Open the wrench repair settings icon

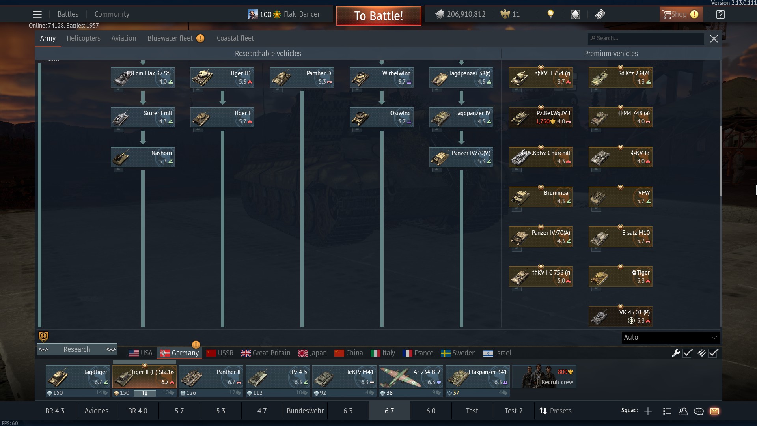pyautogui.click(x=676, y=353)
